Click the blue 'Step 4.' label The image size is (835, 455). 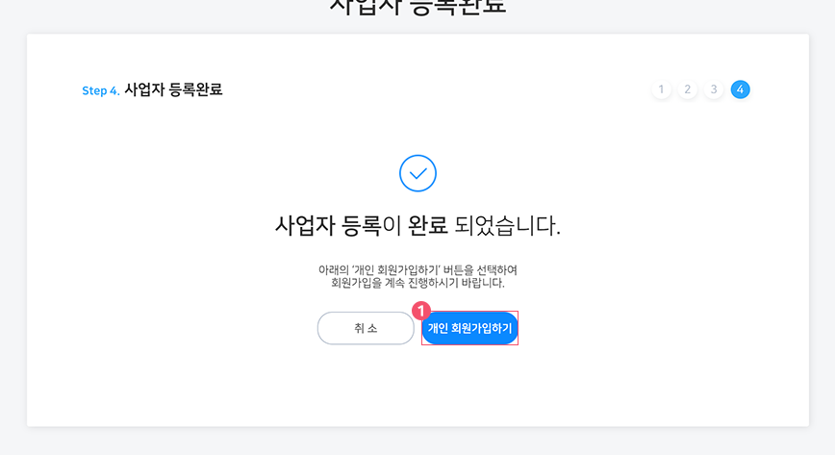pos(101,90)
